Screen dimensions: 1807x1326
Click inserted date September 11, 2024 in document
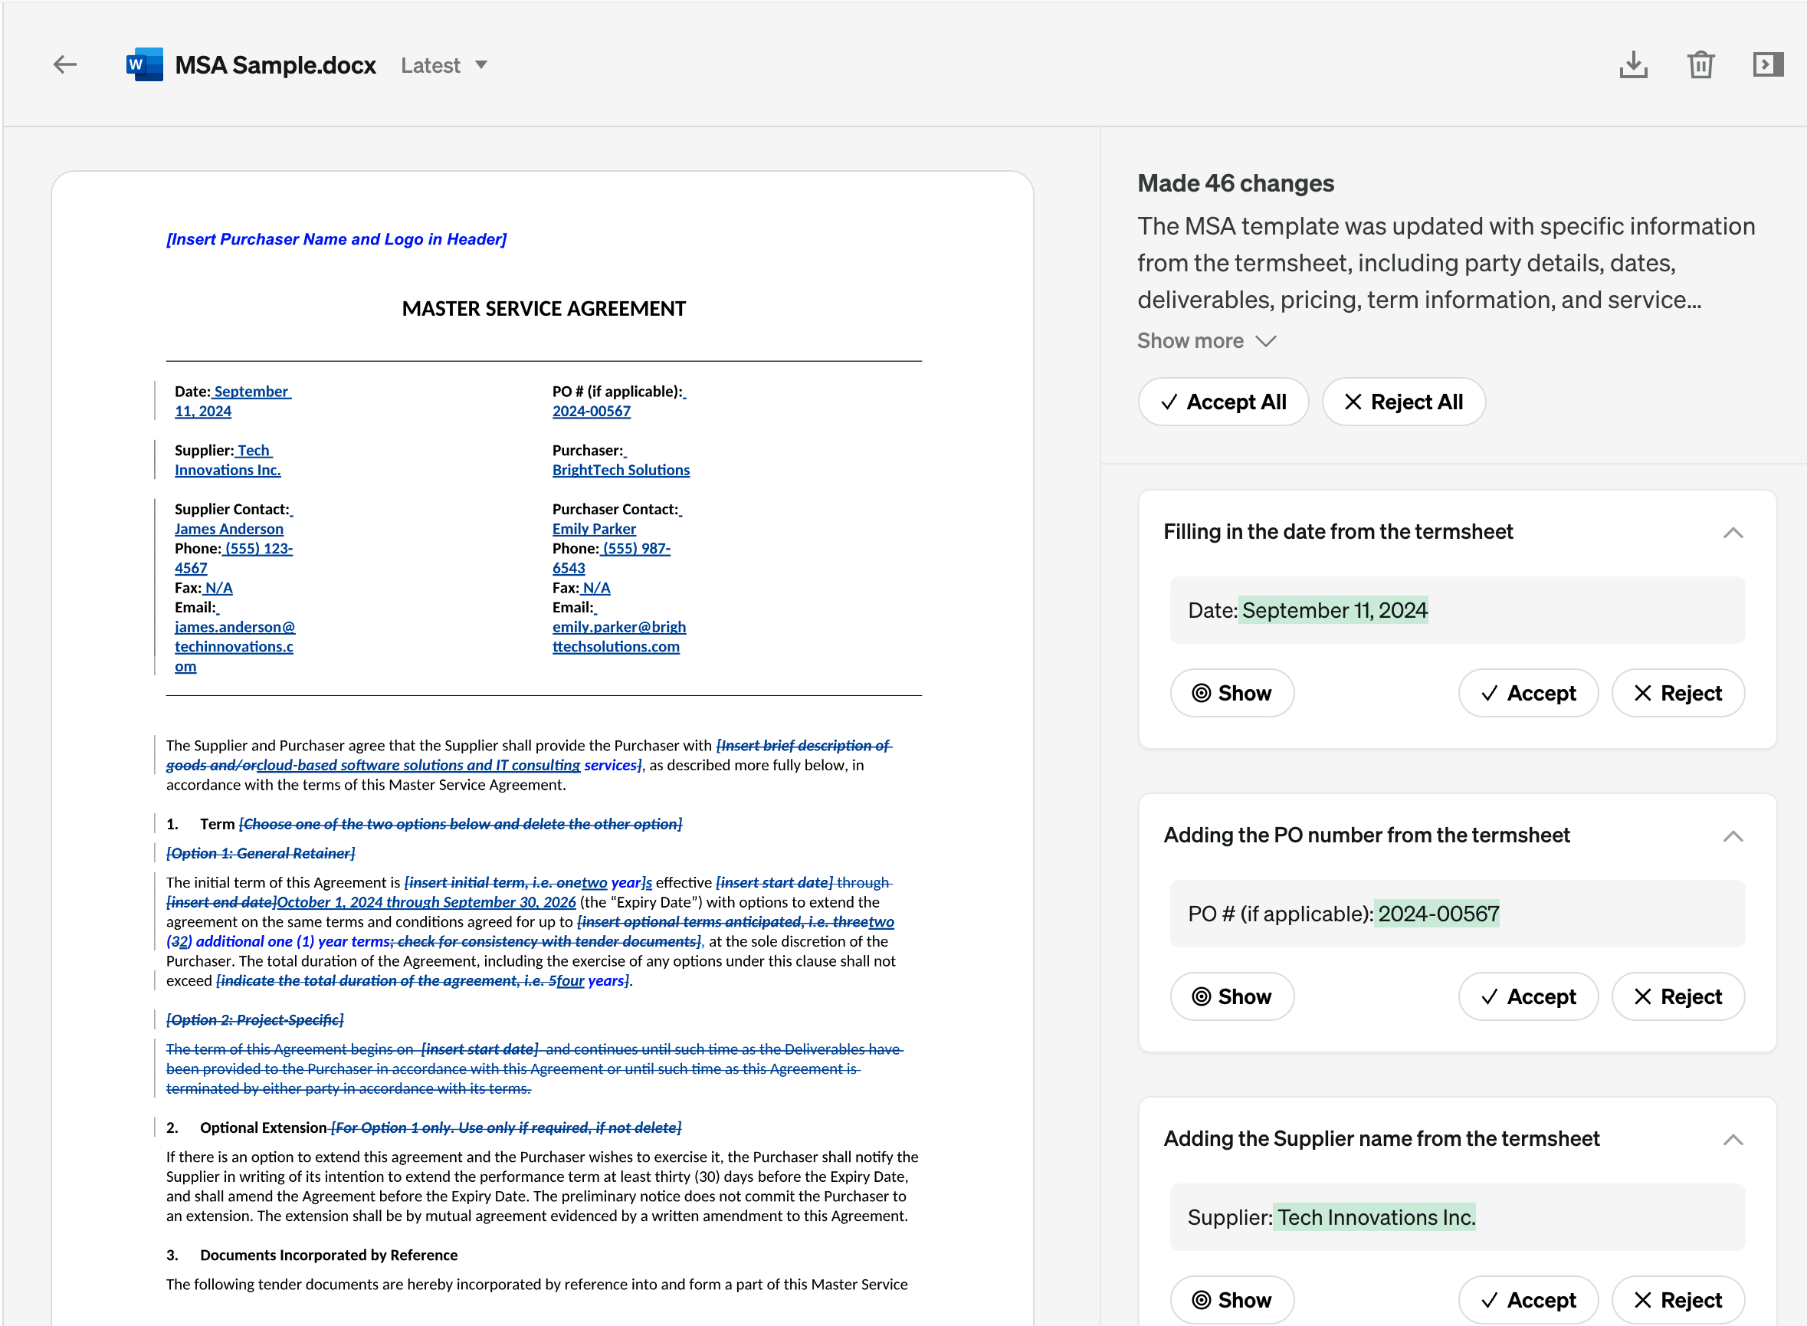coord(233,401)
